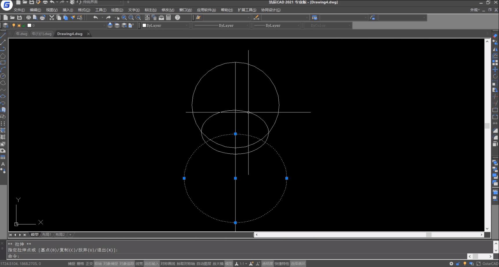The image size is (499, 267).
Task: Click the ellipse's top blue grip
Action: pos(235,134)
